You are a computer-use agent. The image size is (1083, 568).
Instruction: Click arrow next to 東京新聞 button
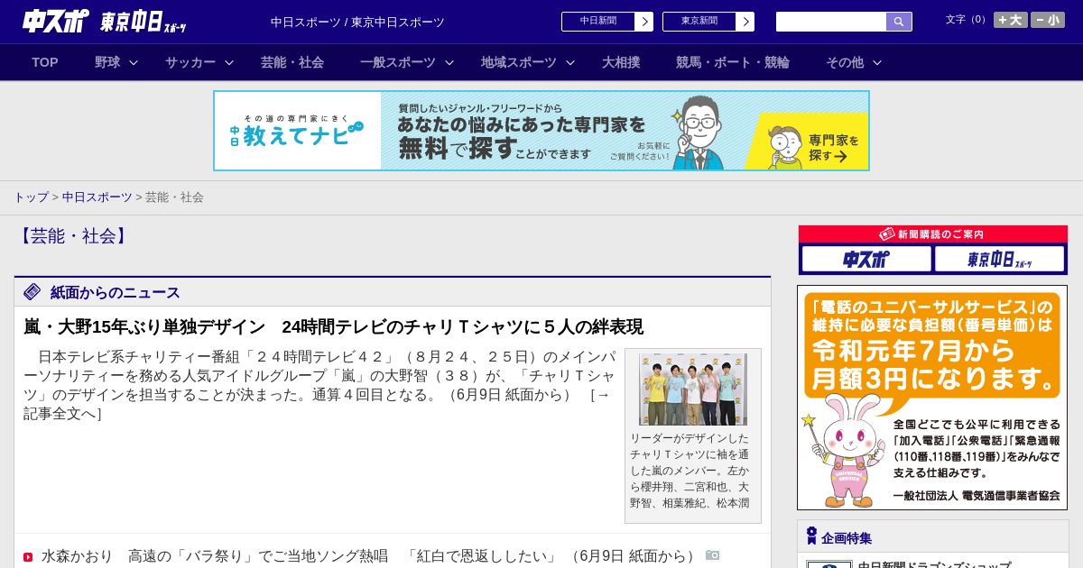(x=745, y=22)
